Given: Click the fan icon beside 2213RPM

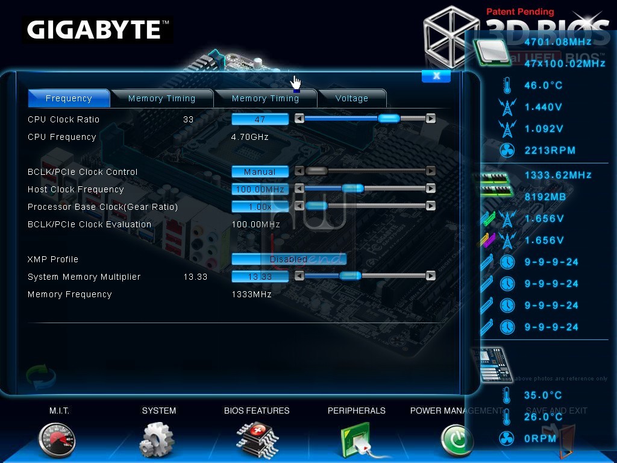Looking at the screenshot, I should click(x=507, y=150).
